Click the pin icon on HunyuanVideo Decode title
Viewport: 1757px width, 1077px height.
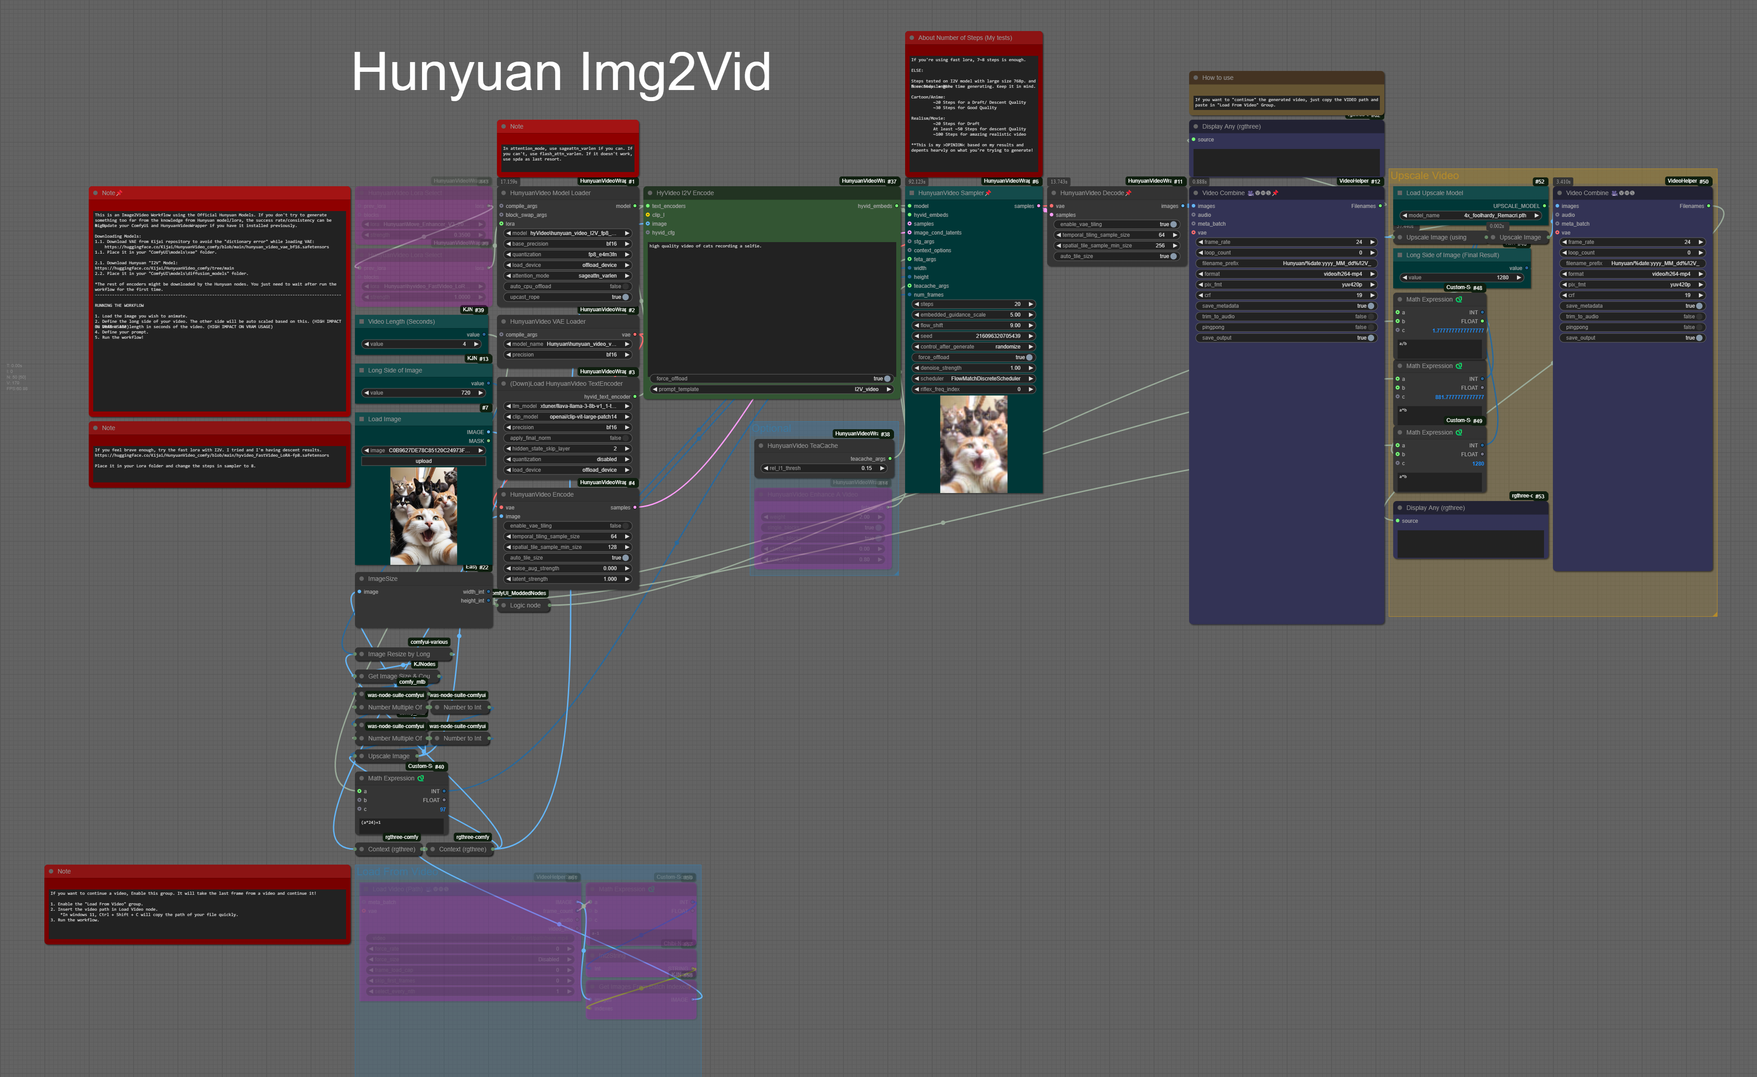coord(1128,193)
